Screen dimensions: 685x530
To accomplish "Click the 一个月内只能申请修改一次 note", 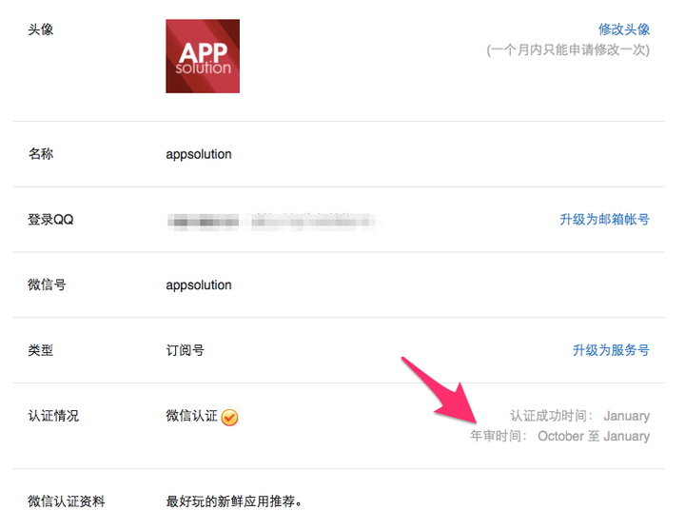I will tap(568, 49).
